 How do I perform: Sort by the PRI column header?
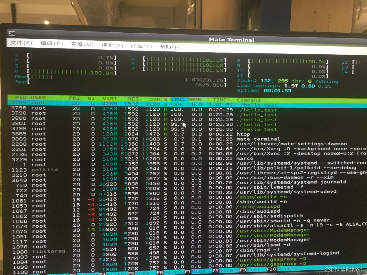point(74,98)
